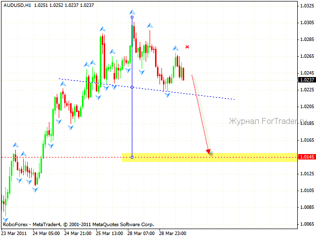Click the 28 Mar 23:00 time label

pyautogui.click(x=173, y=234)
